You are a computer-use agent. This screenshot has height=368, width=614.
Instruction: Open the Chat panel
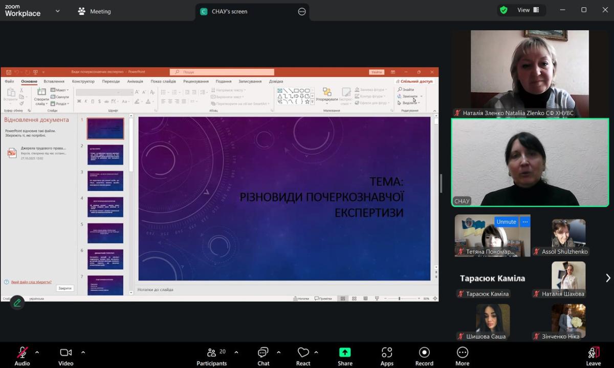point(263,353)
